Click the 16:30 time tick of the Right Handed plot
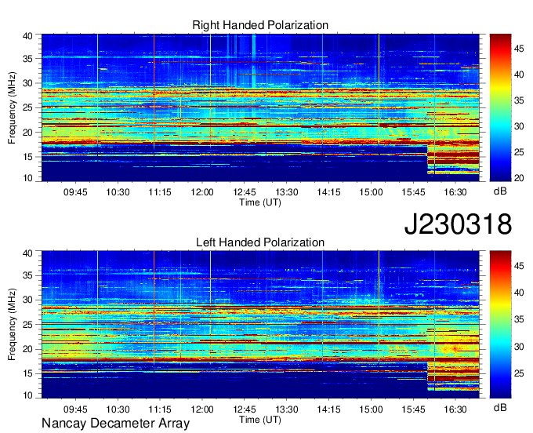This screenshot has height=433, width=533. point(455,192)
